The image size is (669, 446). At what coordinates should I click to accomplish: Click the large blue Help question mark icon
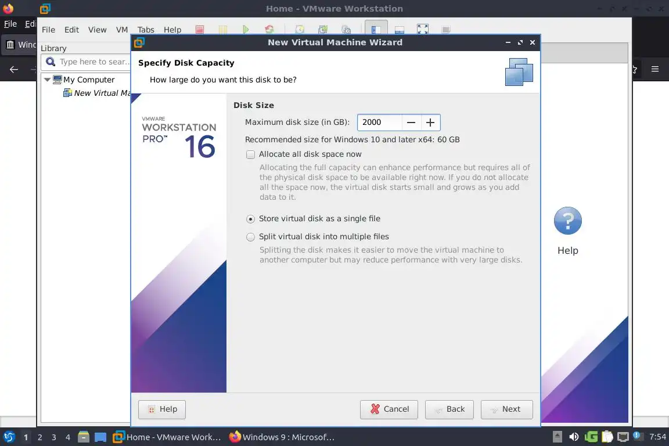pos(567,221)
